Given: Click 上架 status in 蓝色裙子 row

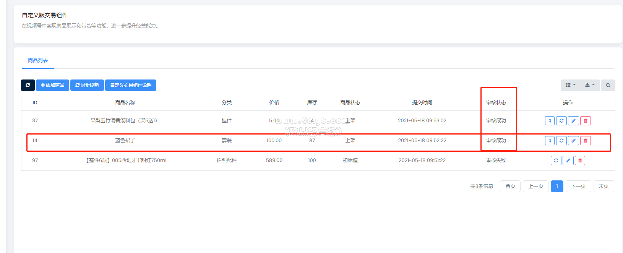Looking at the screenshot, I should 350,140.
